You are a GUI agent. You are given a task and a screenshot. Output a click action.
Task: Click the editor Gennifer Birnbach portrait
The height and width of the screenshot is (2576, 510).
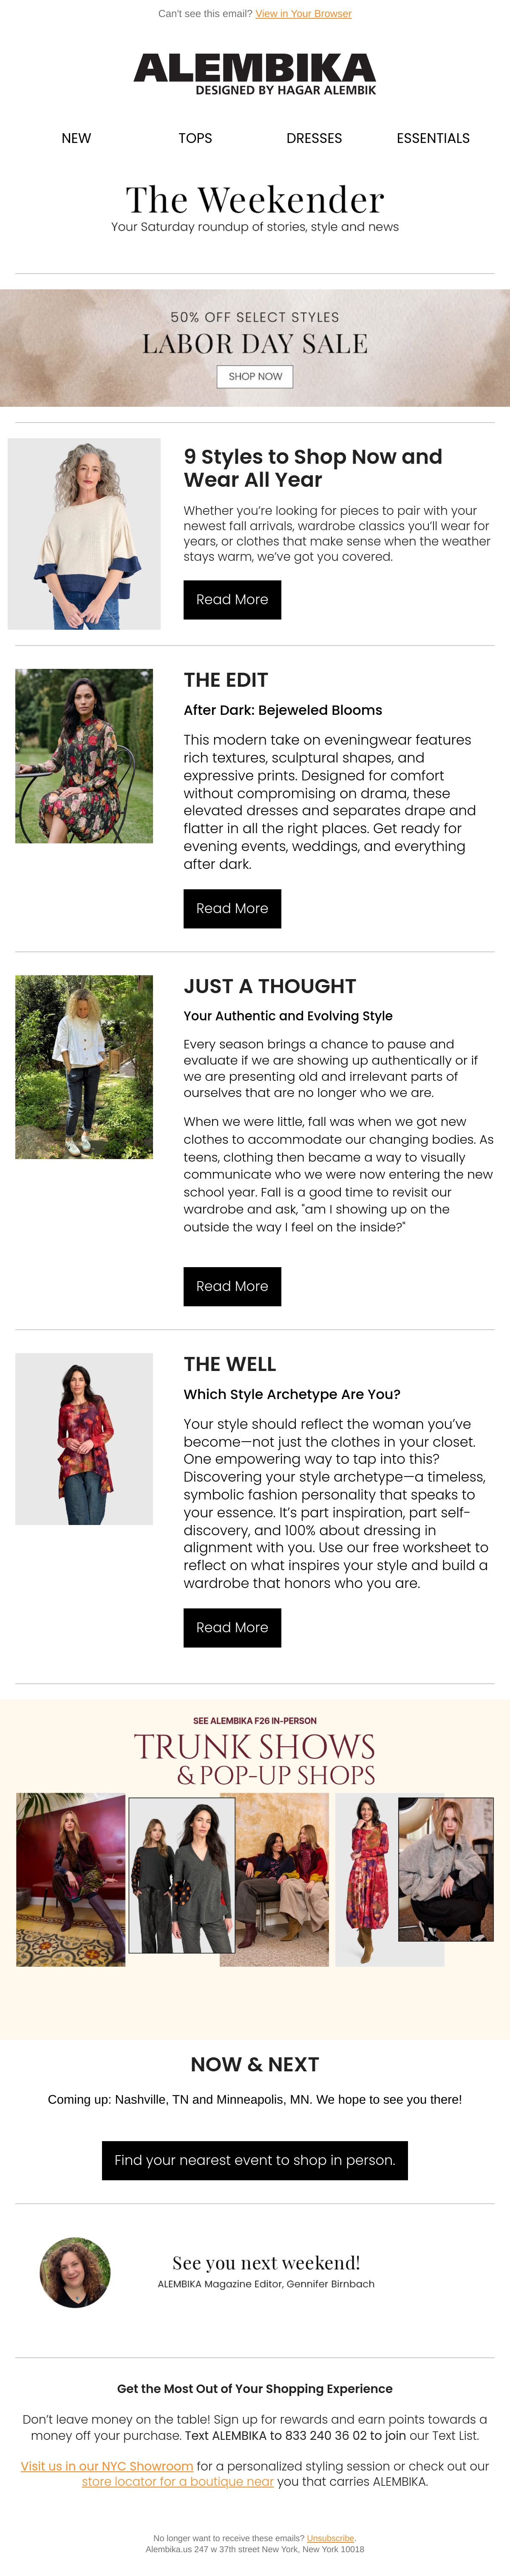click(75, 2272)
